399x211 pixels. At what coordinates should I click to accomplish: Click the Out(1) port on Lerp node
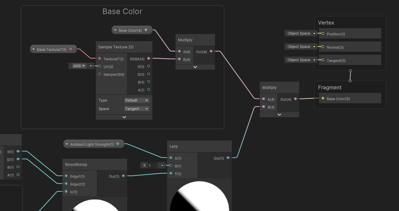tap(228, 158)
